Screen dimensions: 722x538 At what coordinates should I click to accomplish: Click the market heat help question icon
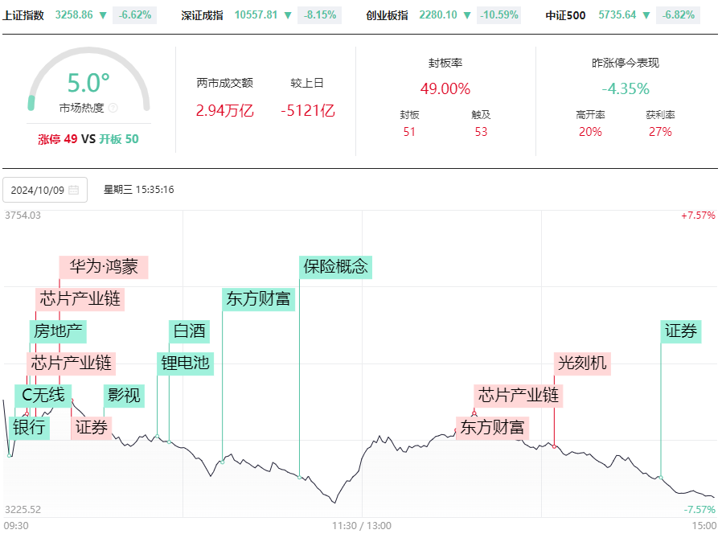[113, 108]
